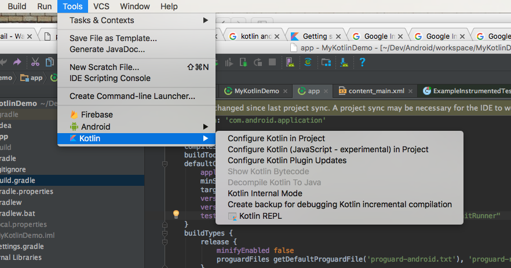Open the Build menu
511x268 pixels.
coord(17,6)
